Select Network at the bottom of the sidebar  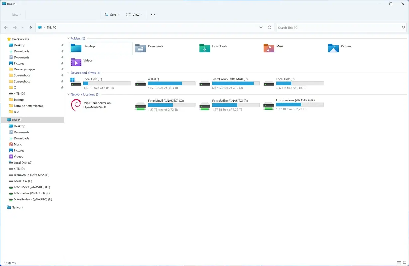[x=17, y=207]
